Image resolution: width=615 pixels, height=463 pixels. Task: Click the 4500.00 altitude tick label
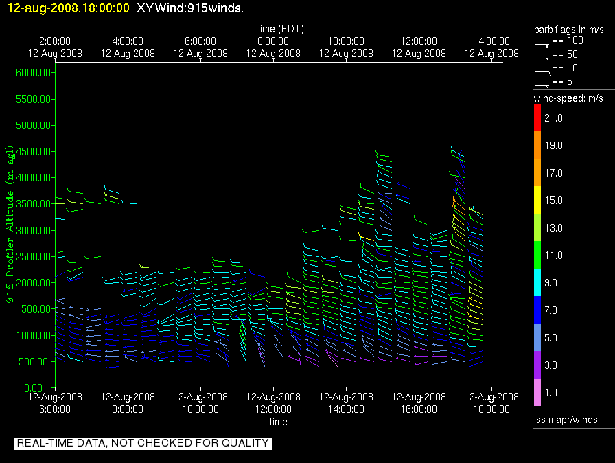click(34, 151)
